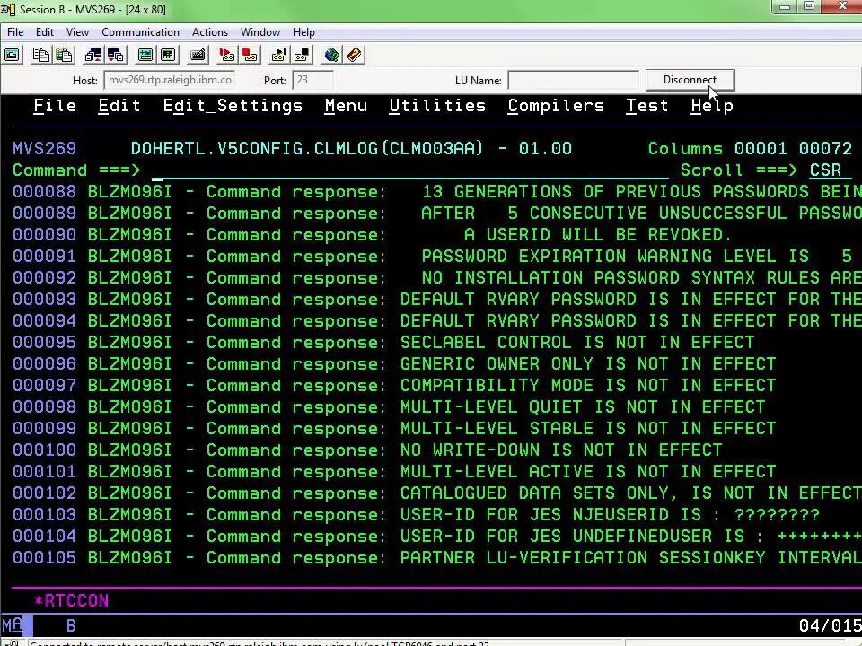Viewport: 862px width, 646px height.
Task: Launch the web browser icon
Action: (x=331, y=55)
